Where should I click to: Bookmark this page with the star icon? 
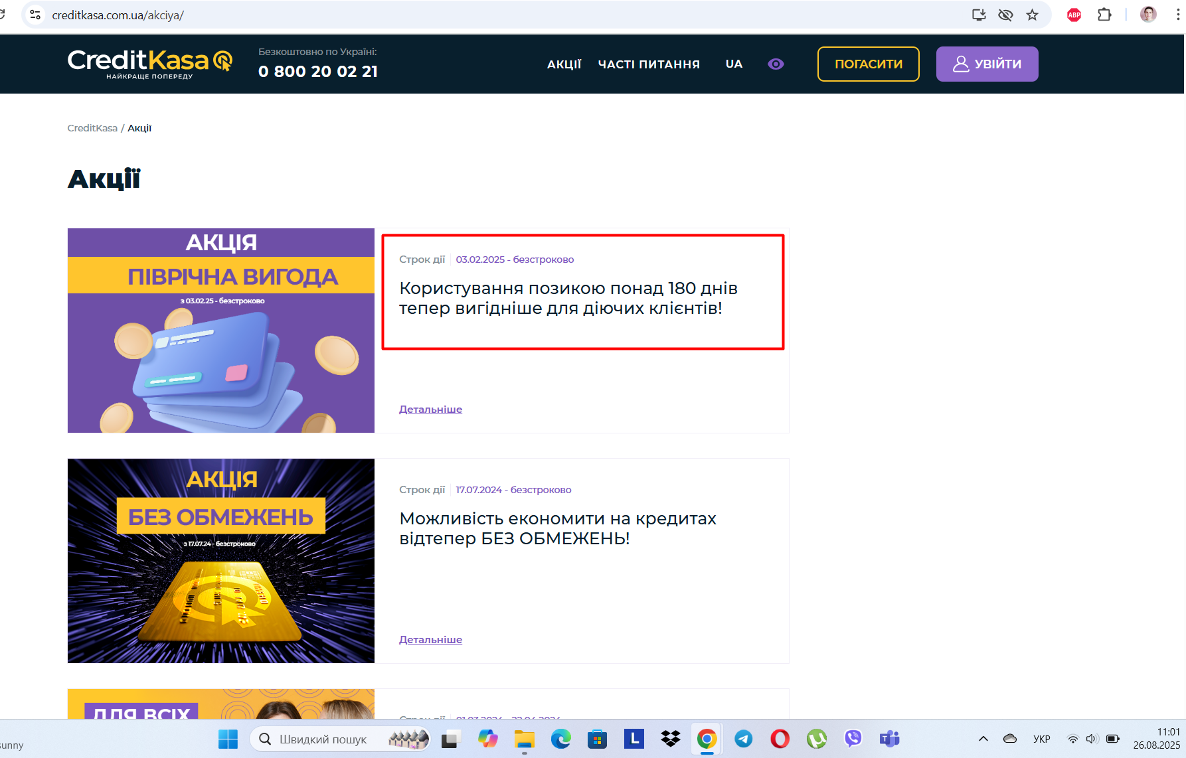pos(1032,15)
